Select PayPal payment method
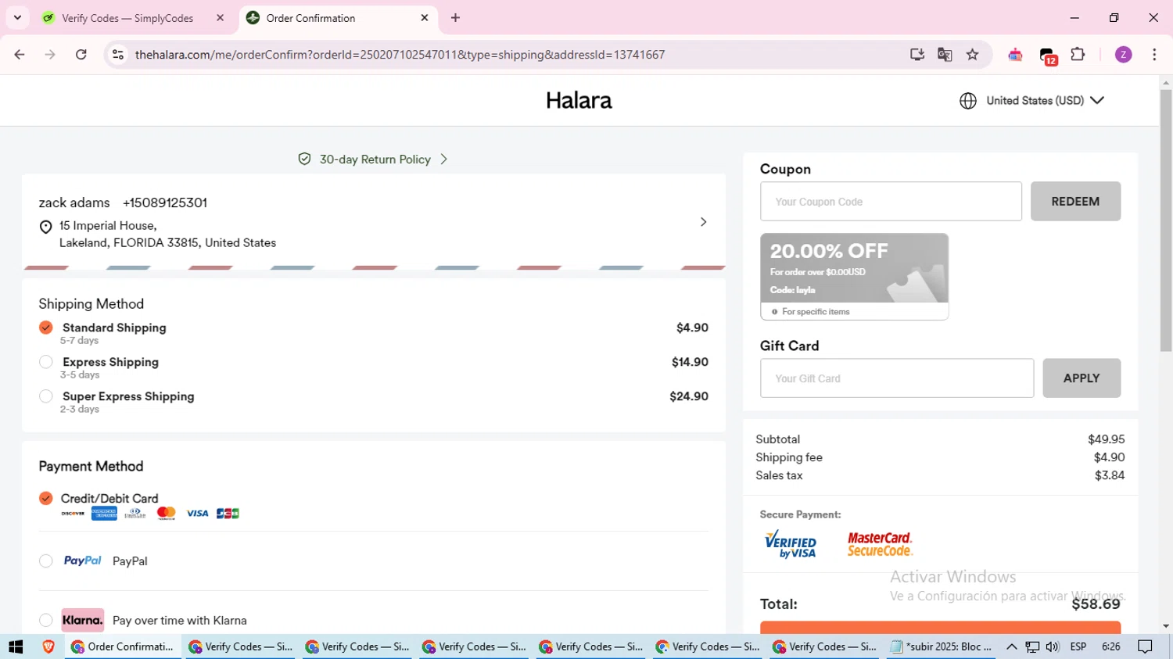 point(46,561)
